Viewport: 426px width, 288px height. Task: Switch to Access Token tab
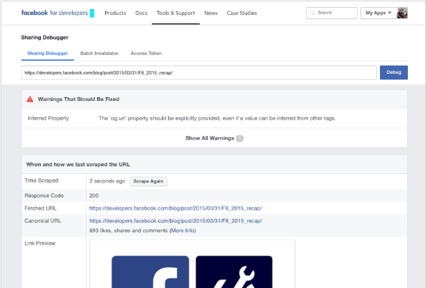146,54
